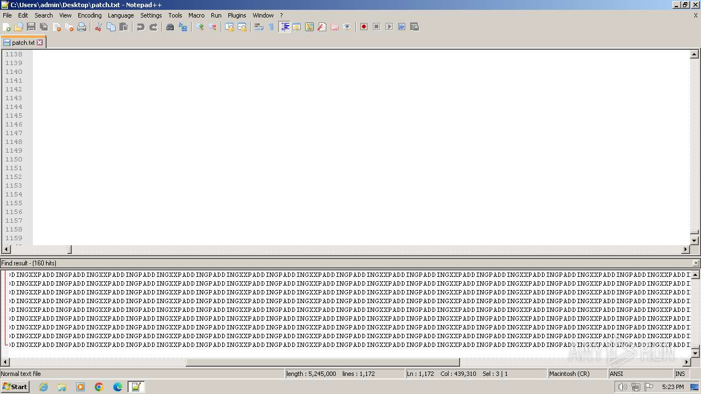Open the Window menu
This screenshot has height=394, width=701.
click(263, 15)
